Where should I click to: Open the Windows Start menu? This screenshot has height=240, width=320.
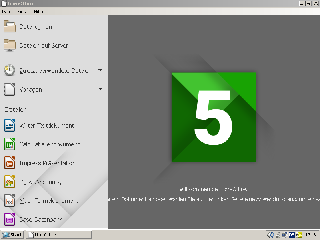pos(12,235)
